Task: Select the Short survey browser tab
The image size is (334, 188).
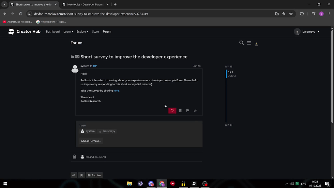Action: pos(34,5)
